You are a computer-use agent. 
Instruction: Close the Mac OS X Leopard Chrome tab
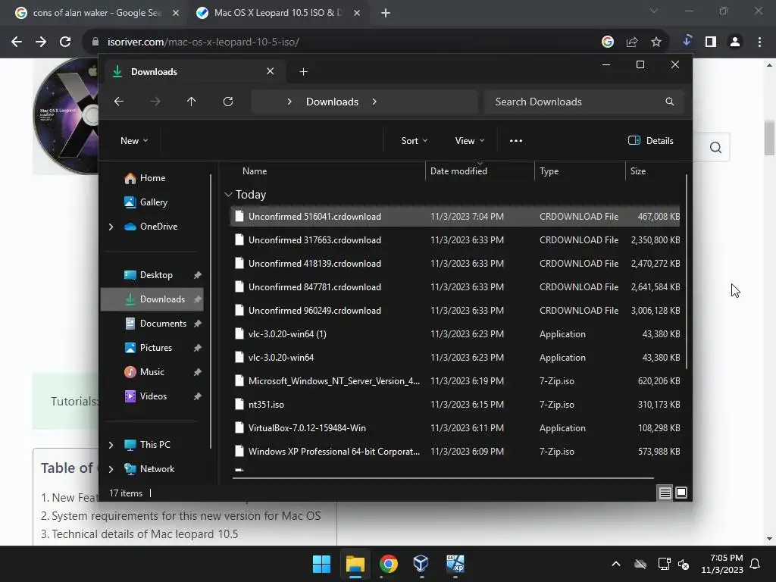(356, 13)
